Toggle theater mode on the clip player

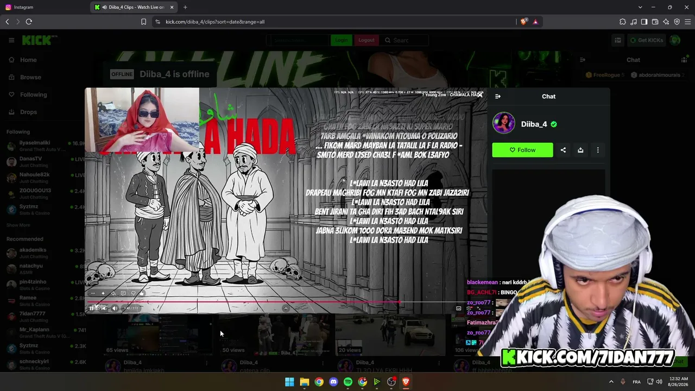(x=459, y=308)
